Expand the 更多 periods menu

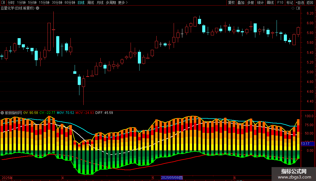tap(123, 3)
